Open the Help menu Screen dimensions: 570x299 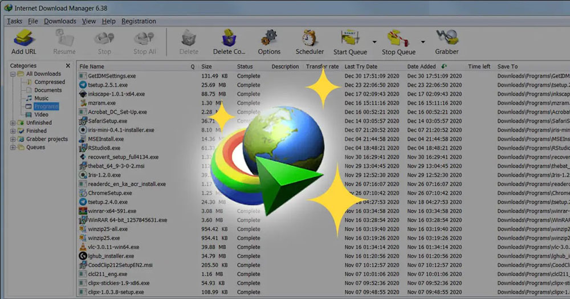108,21
